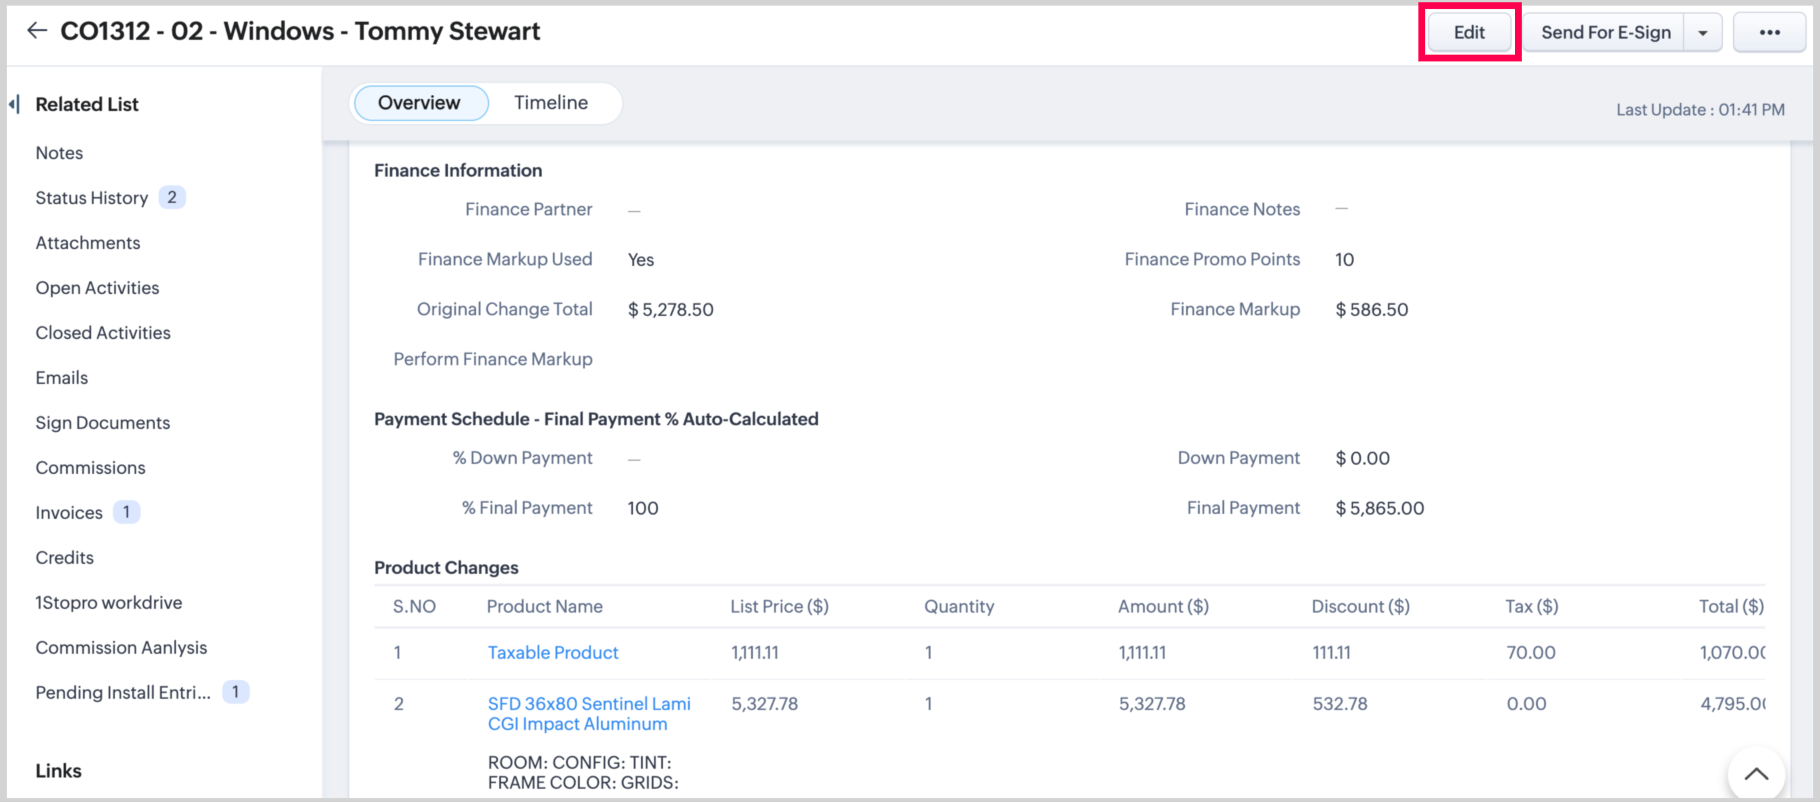
Task: Go to Attachments section
Action: point(87,243)
